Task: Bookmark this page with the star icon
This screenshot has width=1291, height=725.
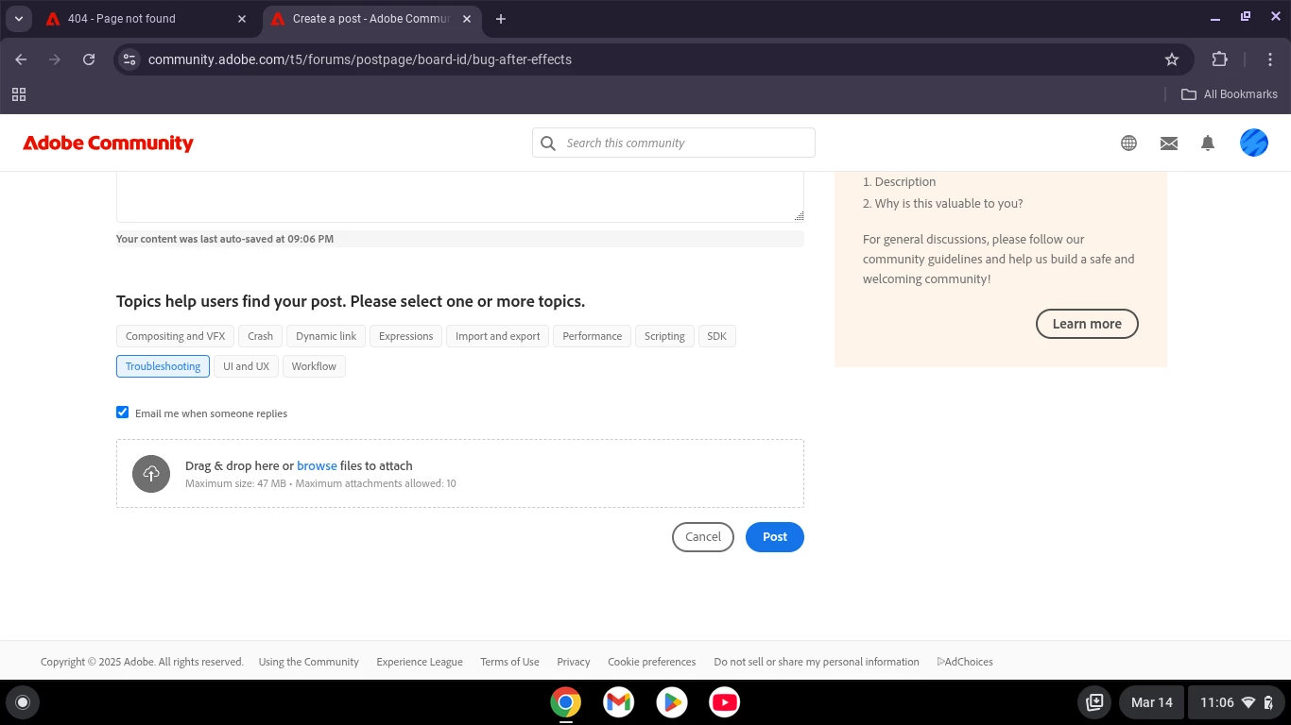Action: (x=1172, y=59)
